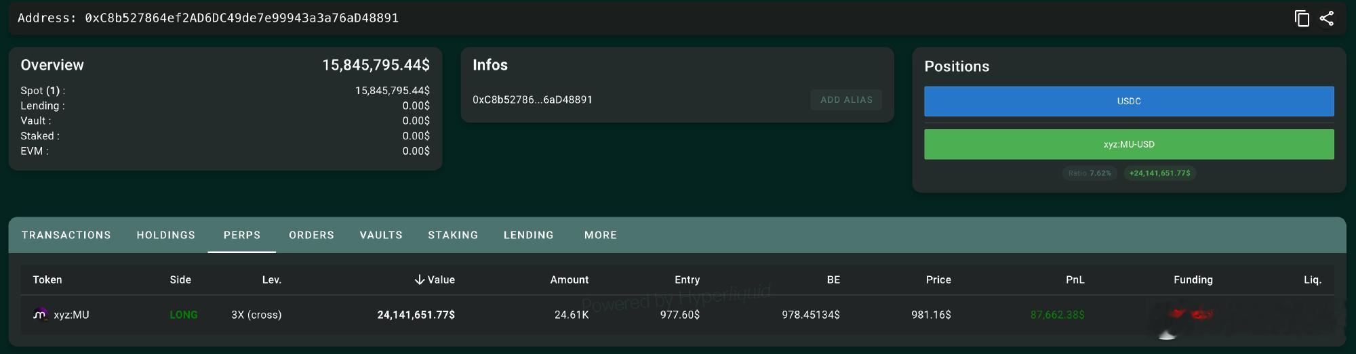Sort the table by Funding column
Image resolution: width=1356 pixels, height=354 pixels.
pos(1193,280)
